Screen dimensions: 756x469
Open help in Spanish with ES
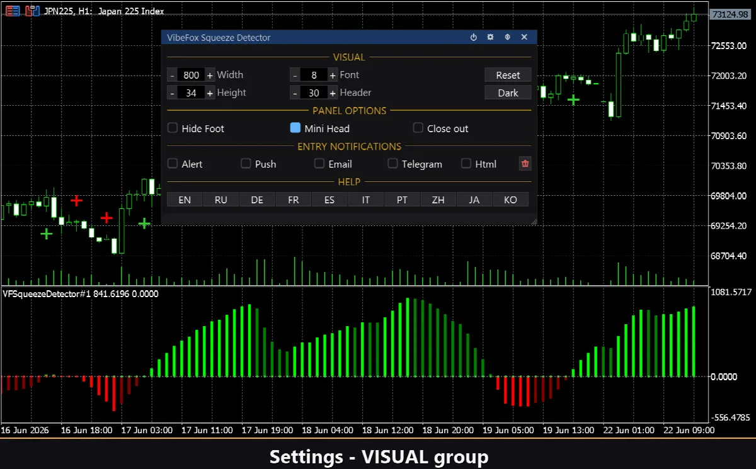329,200
